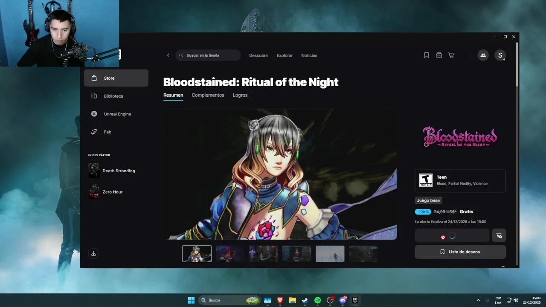This screenshot has width=546, height=307.
Task: Open the tray network icon
Action: [x=509, y=300]
